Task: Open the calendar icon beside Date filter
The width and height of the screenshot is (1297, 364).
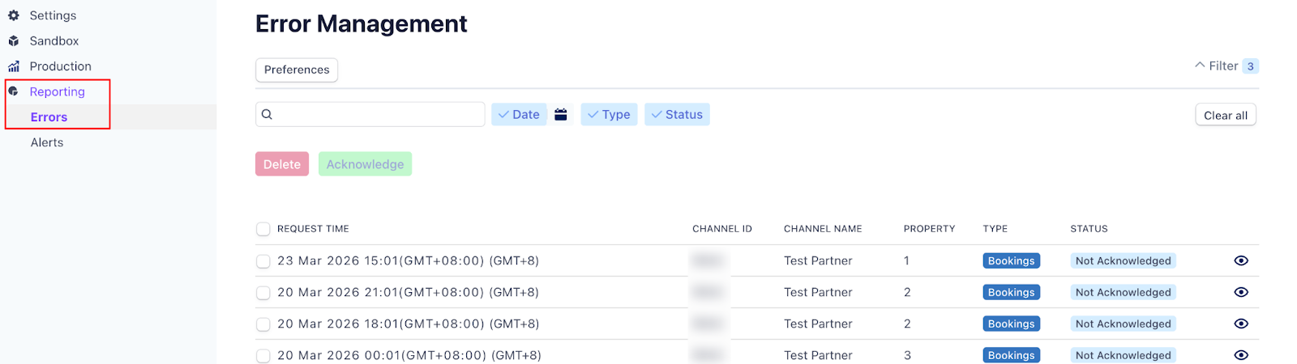Action: tap(561, 115)
